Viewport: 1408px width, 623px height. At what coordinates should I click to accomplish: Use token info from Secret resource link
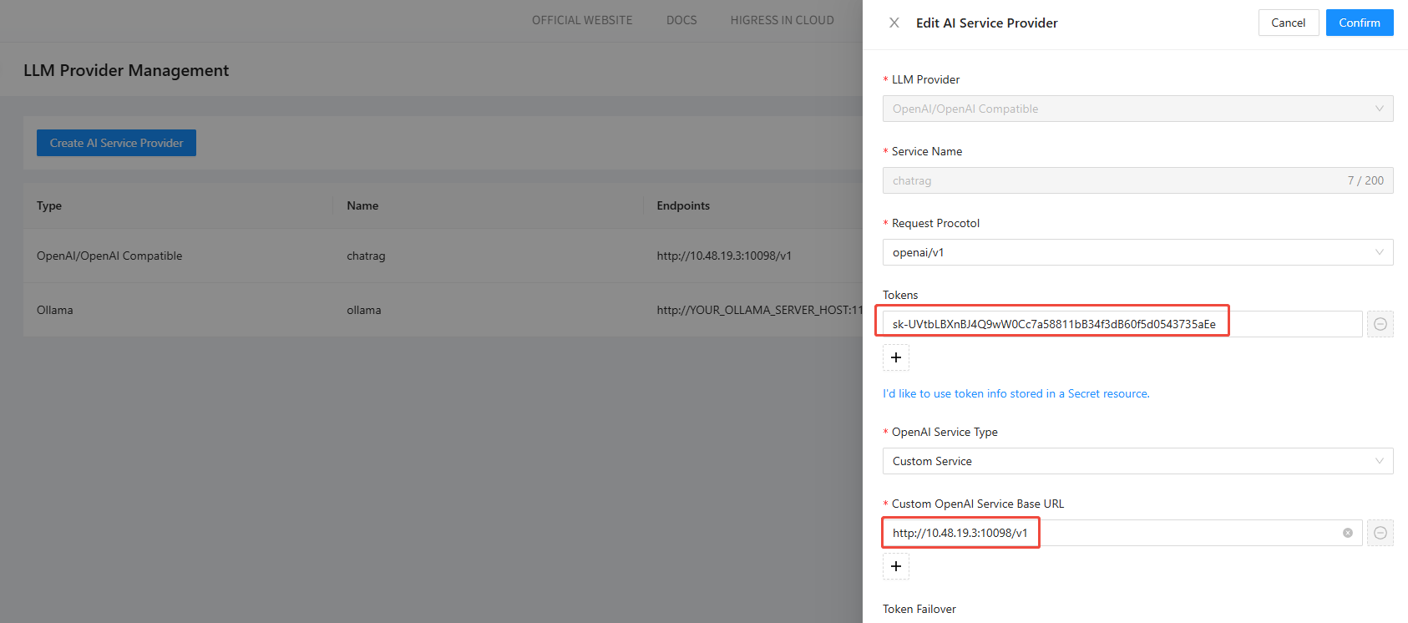pyautogui.click(x=1015, y=393)
